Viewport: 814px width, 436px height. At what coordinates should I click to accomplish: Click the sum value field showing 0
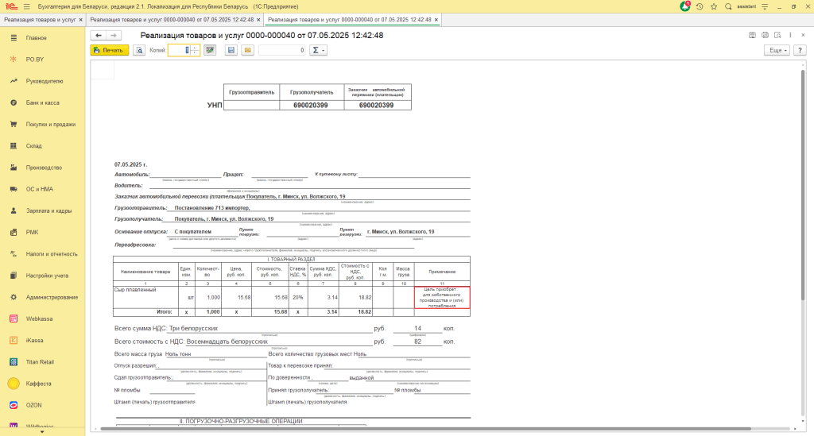point(282,50)
